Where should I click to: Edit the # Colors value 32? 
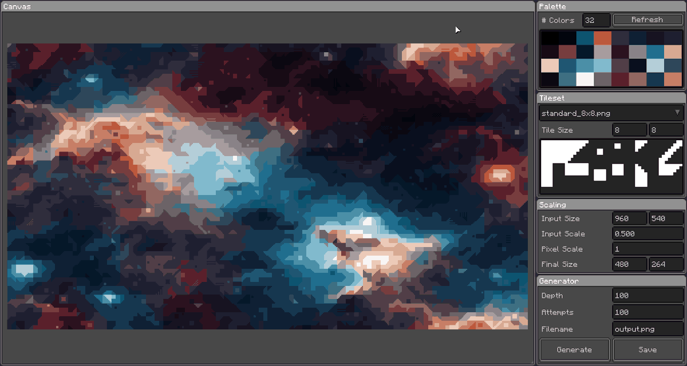(x=596, y=20)
